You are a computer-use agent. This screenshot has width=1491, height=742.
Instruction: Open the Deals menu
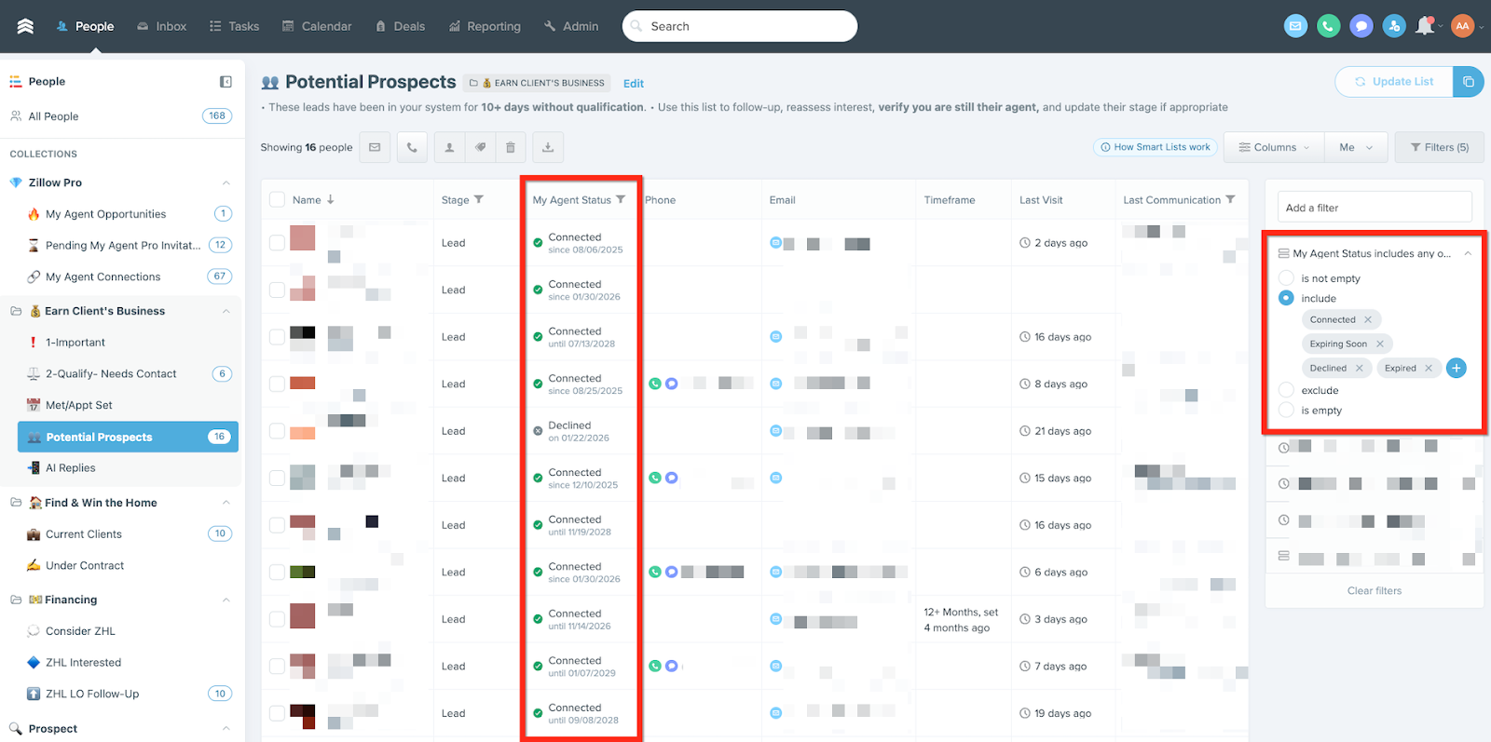(x=401, y=26)
